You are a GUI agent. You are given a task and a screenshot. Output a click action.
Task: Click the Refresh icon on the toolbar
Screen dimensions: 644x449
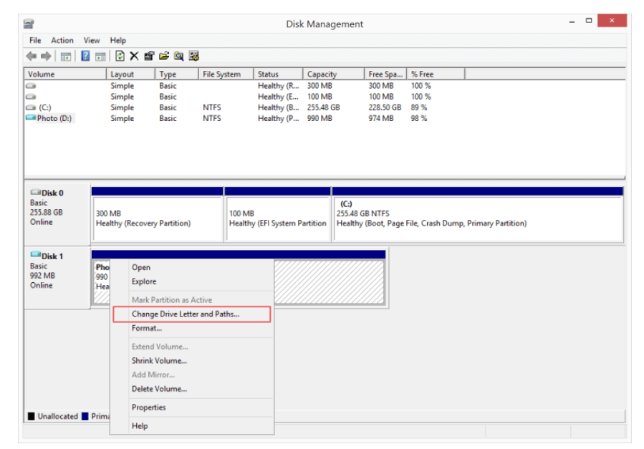point(119,55)
